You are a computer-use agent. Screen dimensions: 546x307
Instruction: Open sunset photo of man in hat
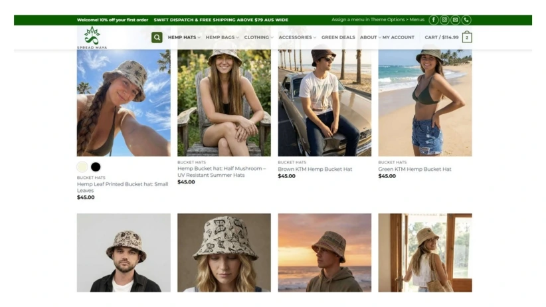[325, 253]
